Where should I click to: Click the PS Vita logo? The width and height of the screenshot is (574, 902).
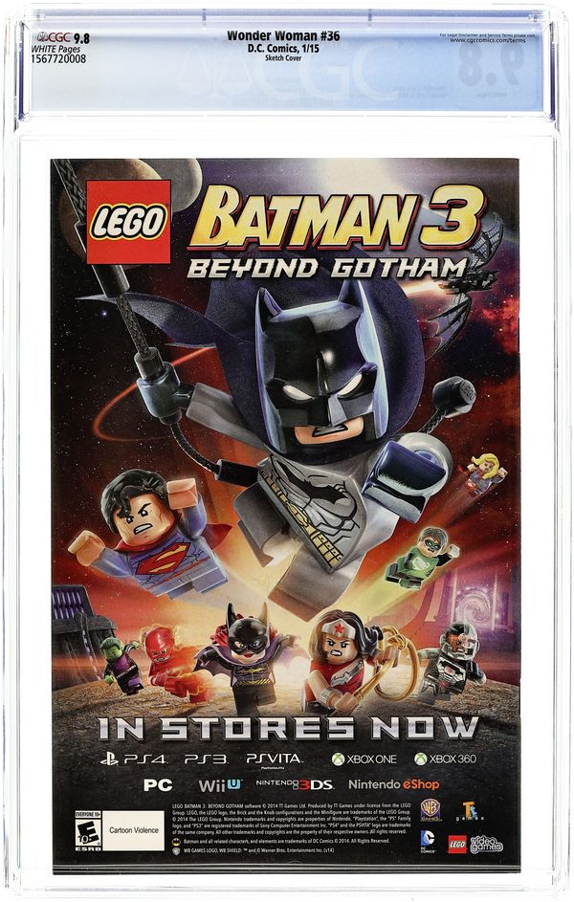point(274,759)
